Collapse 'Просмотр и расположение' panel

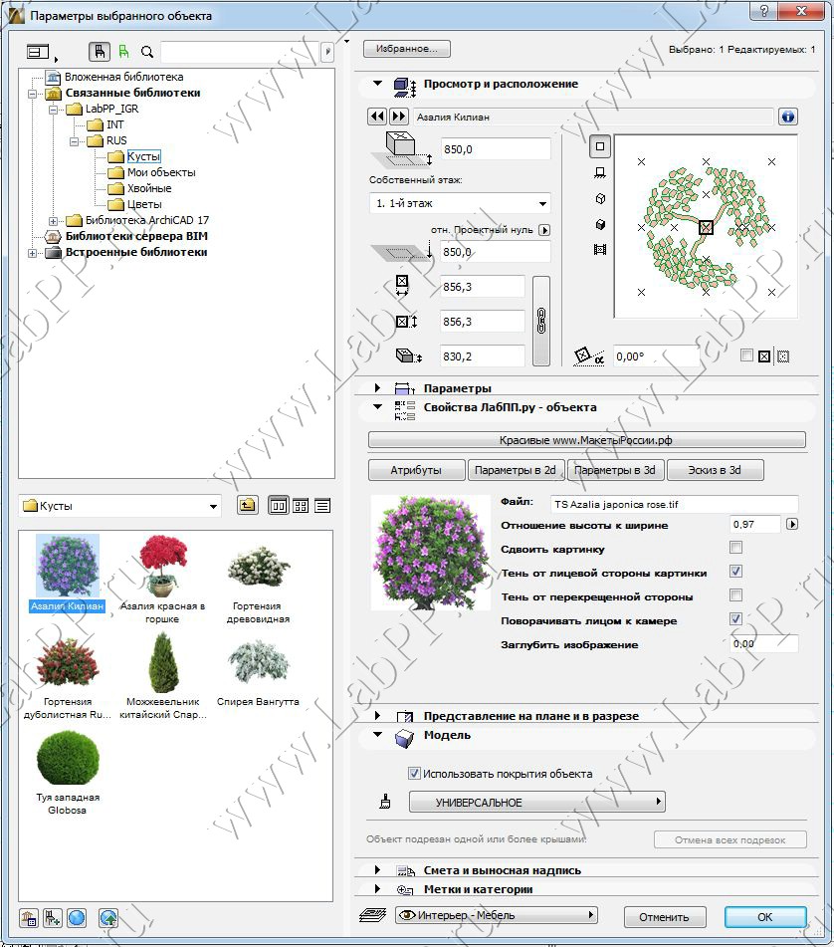tap(378, 84)
